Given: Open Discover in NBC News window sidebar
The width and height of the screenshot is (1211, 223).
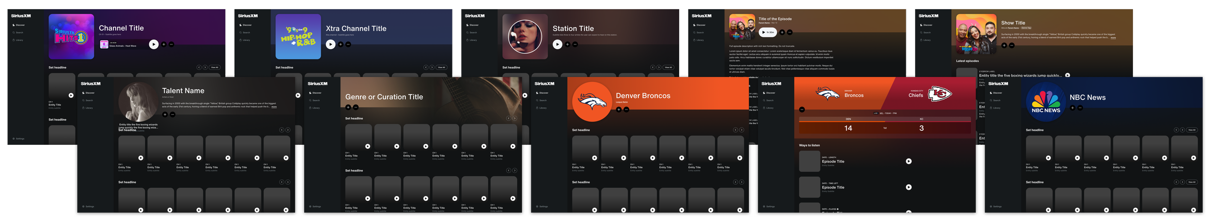Looking at the screenshot, I should [996, 93].
